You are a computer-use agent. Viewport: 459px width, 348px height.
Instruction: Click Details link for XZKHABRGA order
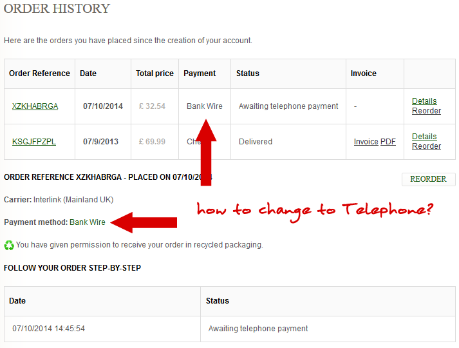(x=424, y=101)
